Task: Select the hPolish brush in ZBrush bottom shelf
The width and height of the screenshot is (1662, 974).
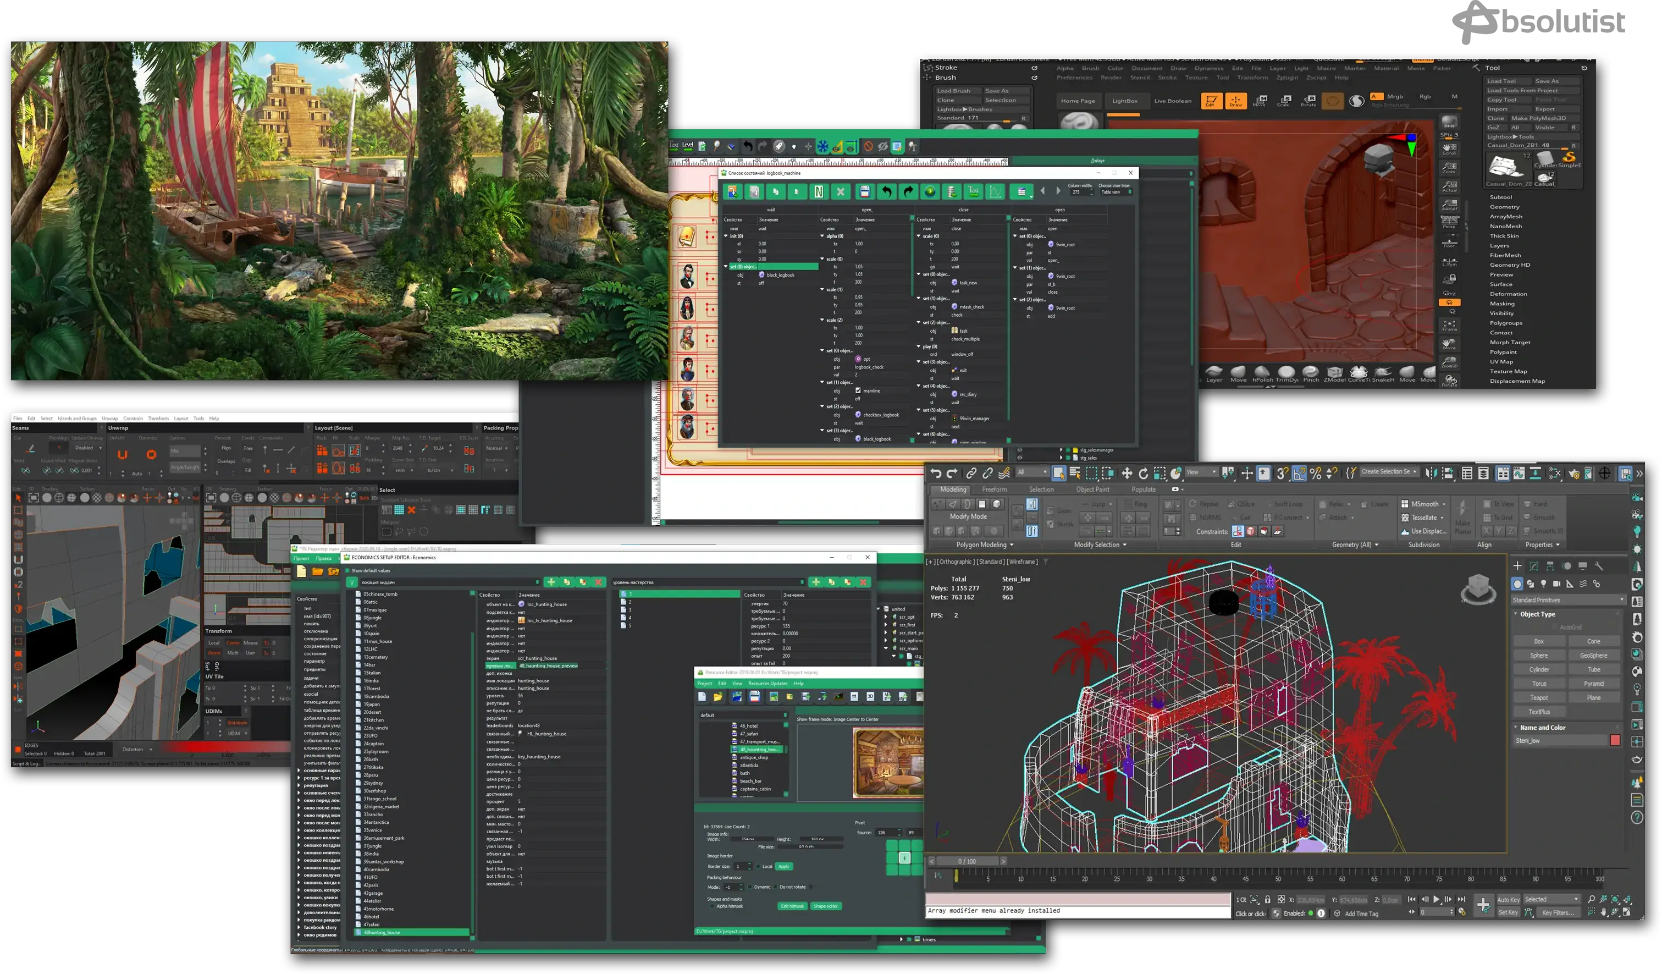Action: (x=1262, y=374)
